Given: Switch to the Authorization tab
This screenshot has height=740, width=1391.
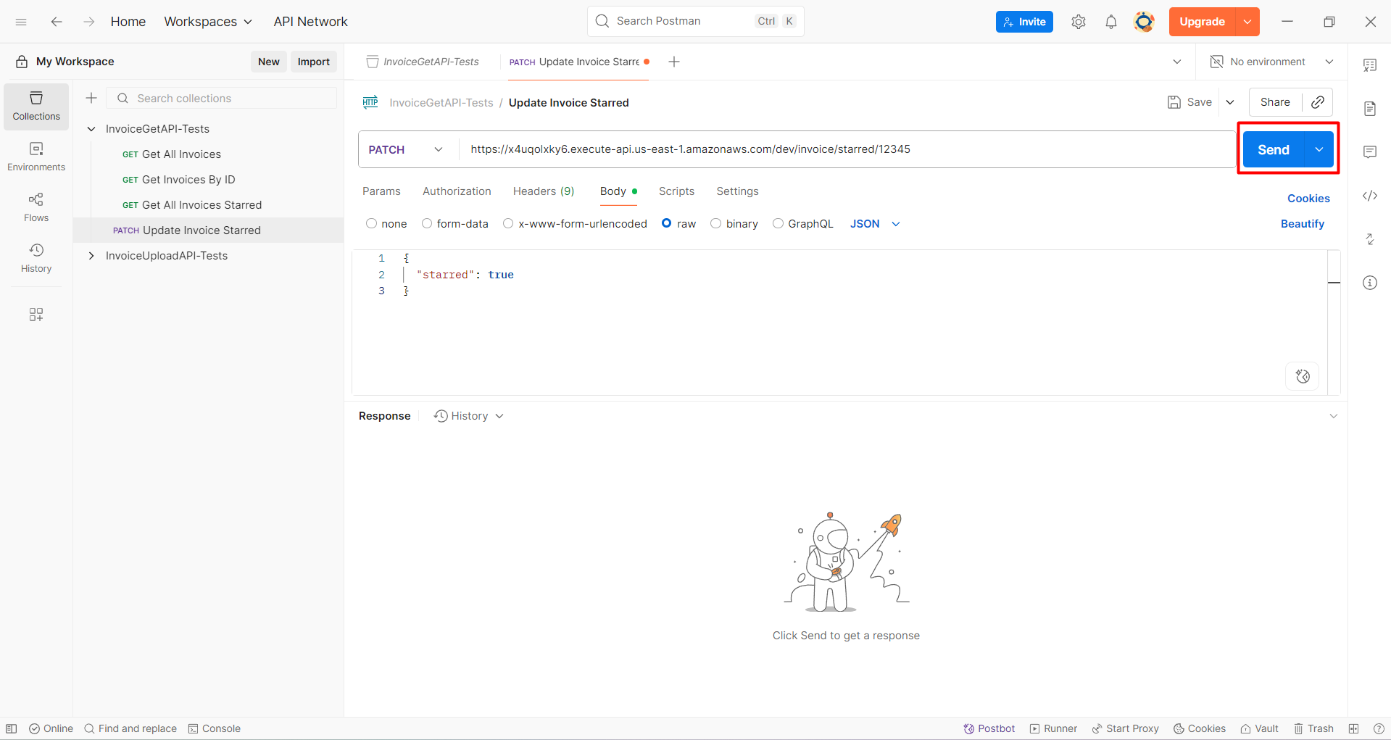Looking at the screenshot, I should (x=457, y=191).
